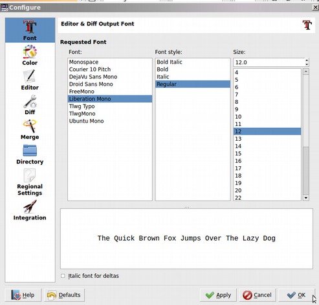Open Regional Settings page
The height and width of the screenshot is (305, 319).
[30, 182]
